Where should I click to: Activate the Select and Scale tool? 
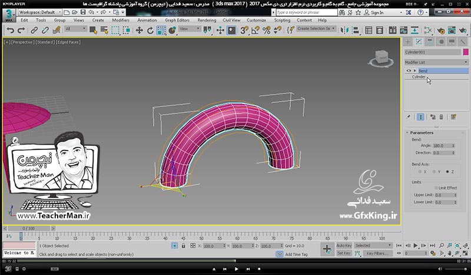point(161,31)
